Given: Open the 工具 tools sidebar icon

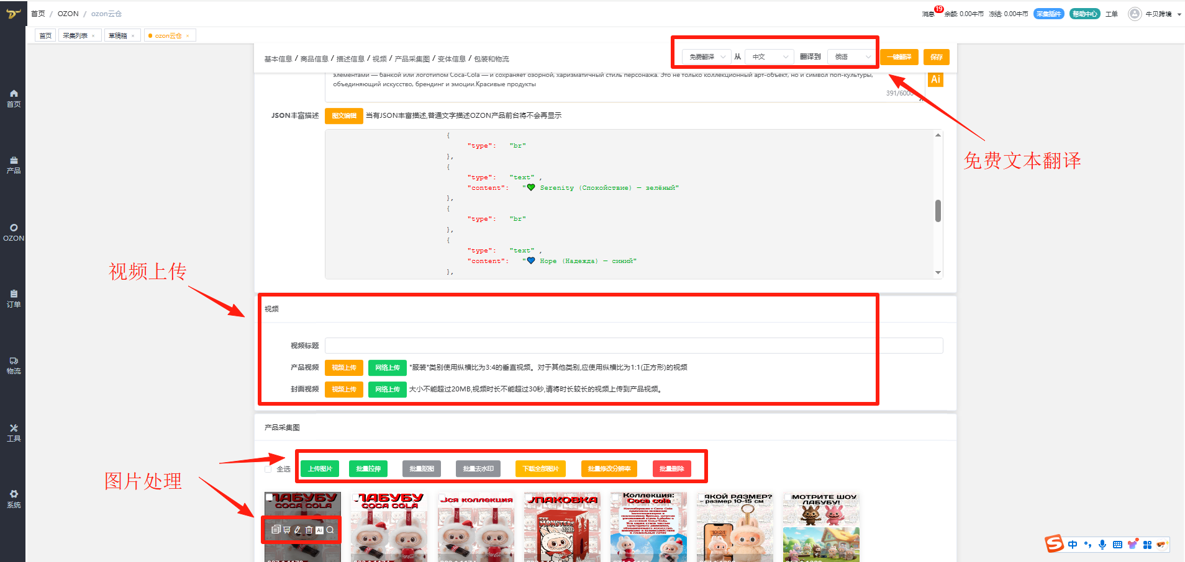Looking at the screenshot, I should click(14, 433).
